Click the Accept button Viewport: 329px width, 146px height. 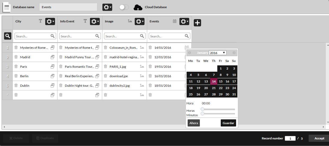(319, 138)
